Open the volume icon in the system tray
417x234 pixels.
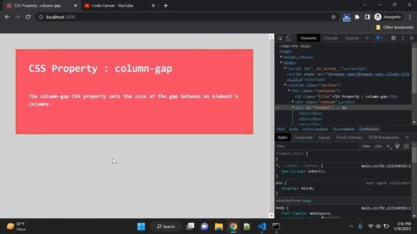[378, 226]
